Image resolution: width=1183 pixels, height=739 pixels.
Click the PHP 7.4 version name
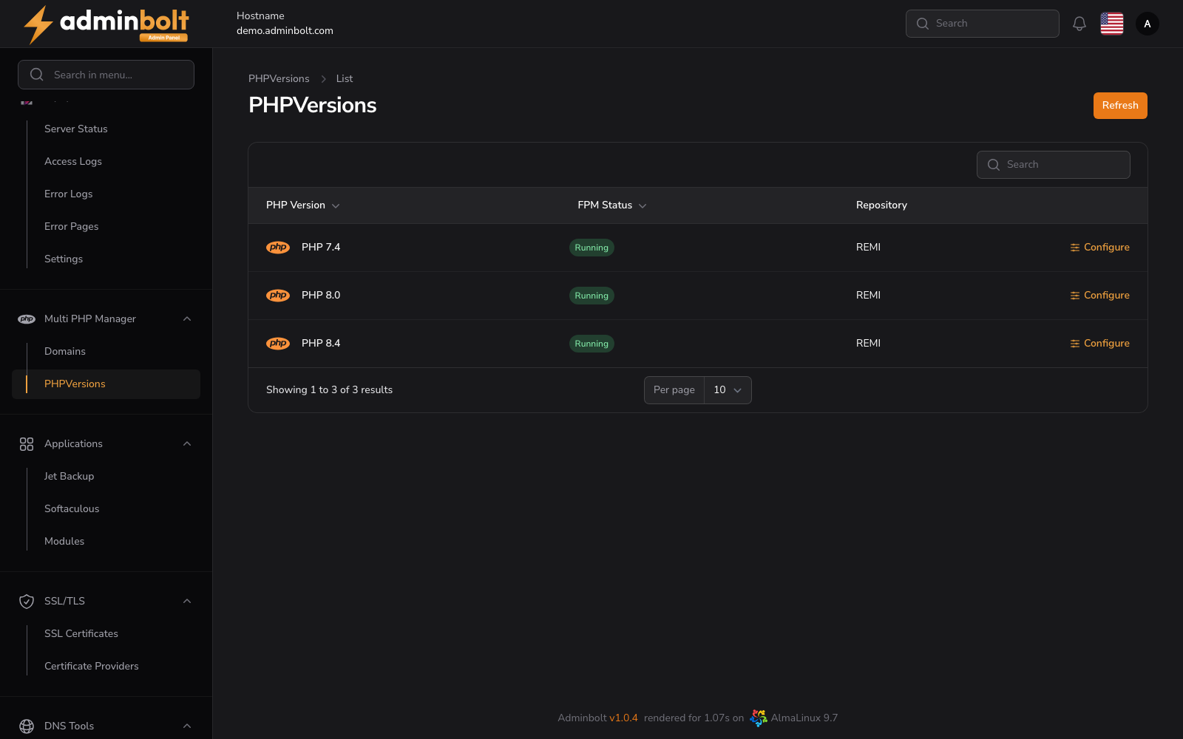click(321, 248)
